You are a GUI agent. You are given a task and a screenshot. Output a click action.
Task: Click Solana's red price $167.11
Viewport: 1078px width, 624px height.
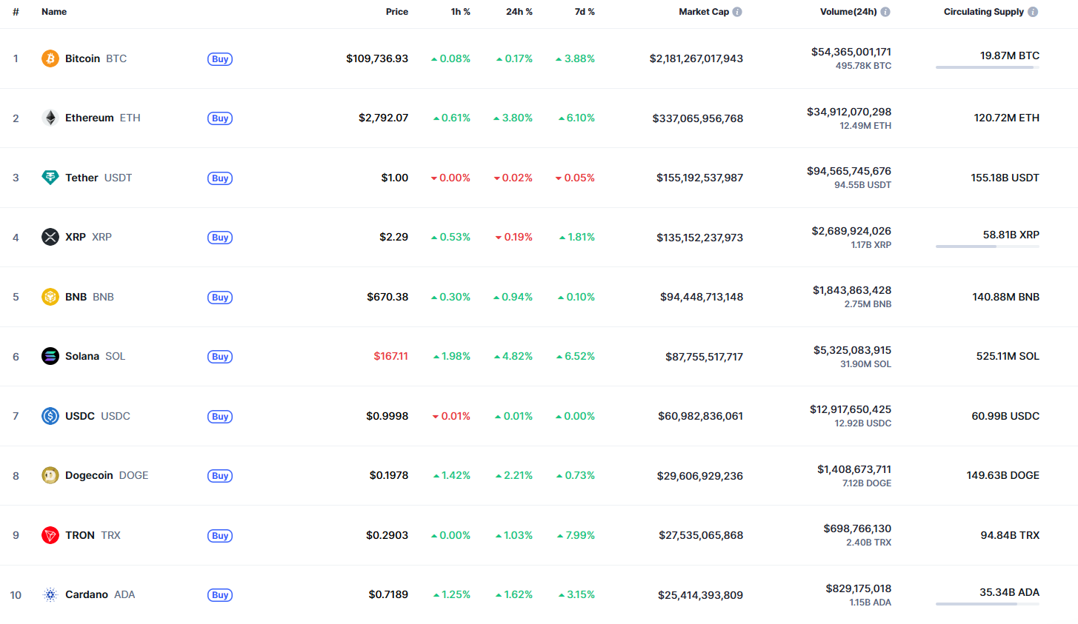pyautogui.click(x=390, y=356)
